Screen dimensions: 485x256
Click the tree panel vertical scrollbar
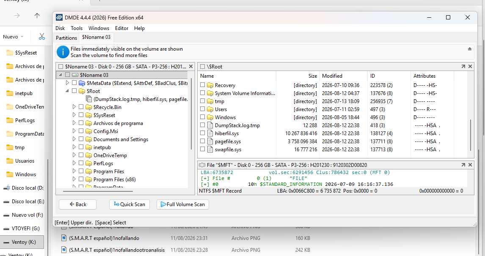coord(191,114)
